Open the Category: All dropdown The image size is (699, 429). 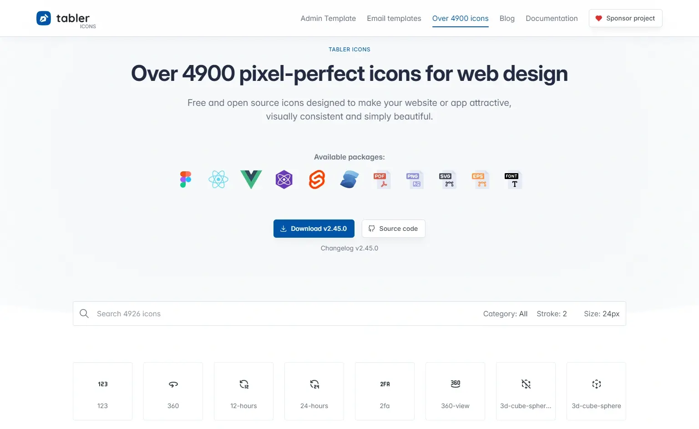tap(505, 314)
